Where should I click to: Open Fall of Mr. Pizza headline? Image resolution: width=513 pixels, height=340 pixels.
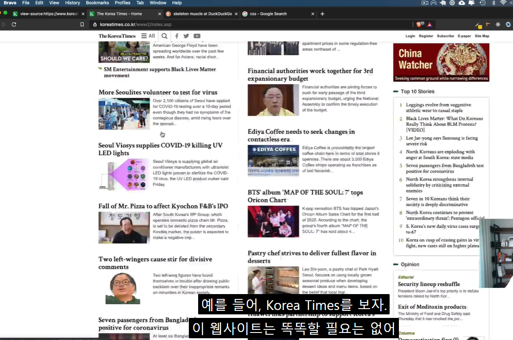pyautogui.click(x=163, y=206)
